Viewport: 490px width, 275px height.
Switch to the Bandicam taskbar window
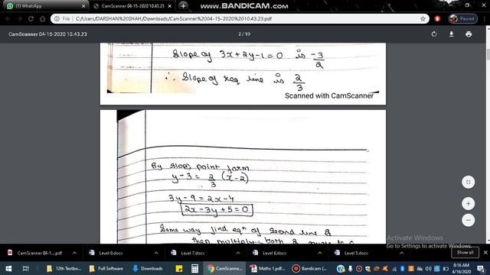(310, 268)
